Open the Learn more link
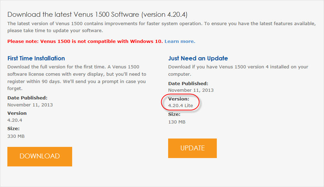324x187 pixels. click(x=180, y=42)
